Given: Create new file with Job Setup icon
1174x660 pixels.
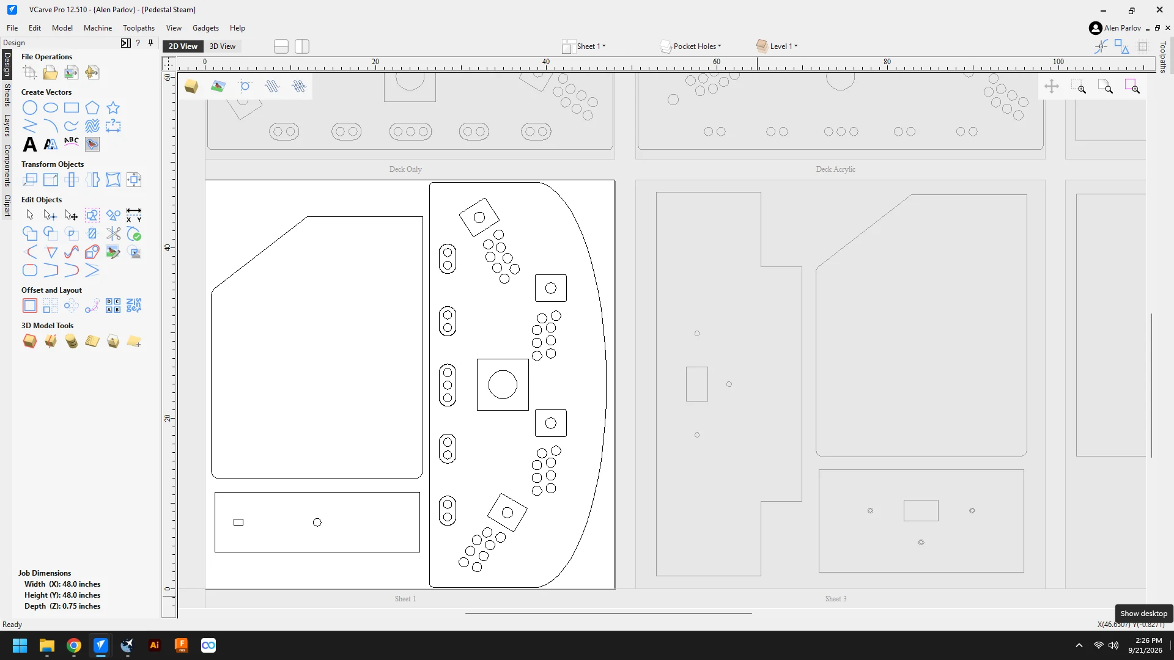Looking at the screenshot, I should tap(30, 73).
